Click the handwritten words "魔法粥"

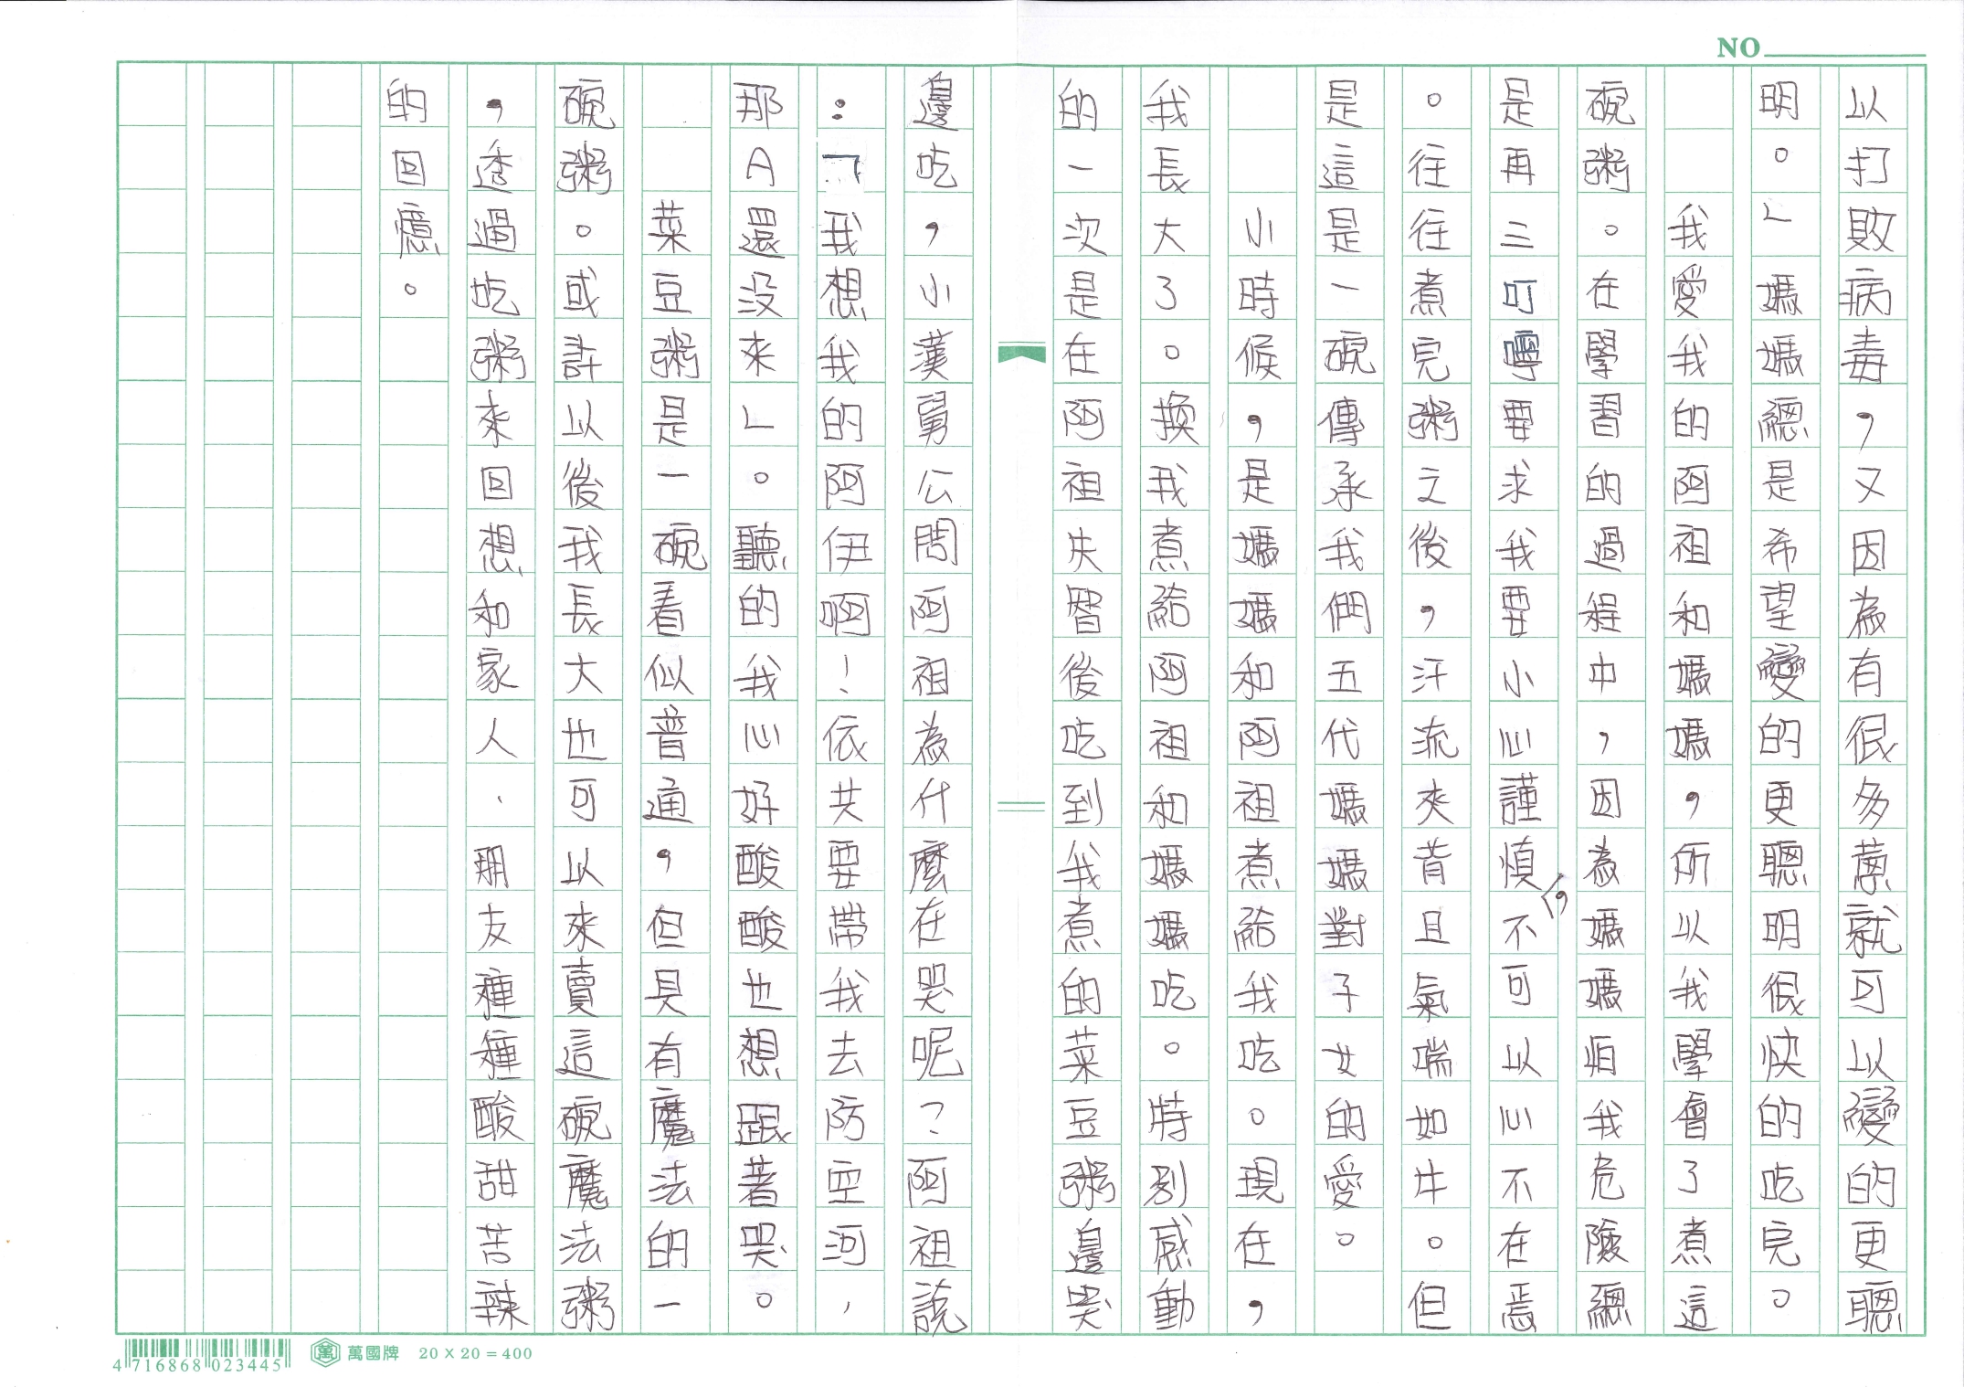(586, 1244)
